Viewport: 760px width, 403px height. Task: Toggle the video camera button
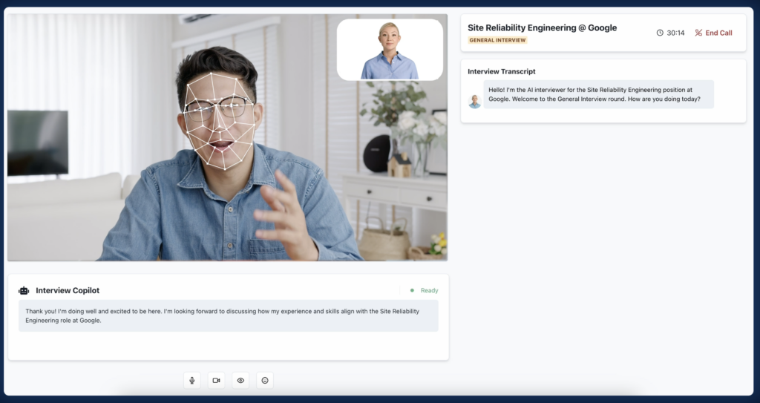(x=216, y=380)
